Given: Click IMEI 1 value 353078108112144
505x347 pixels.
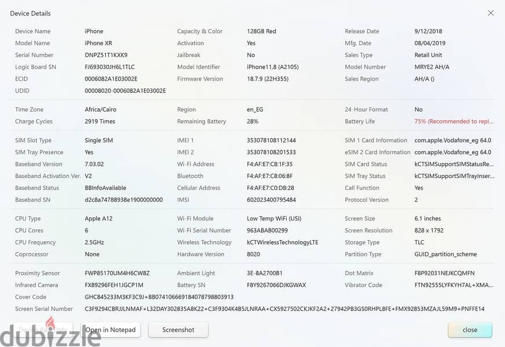Looking at the screenshot, I should point(271,140).
